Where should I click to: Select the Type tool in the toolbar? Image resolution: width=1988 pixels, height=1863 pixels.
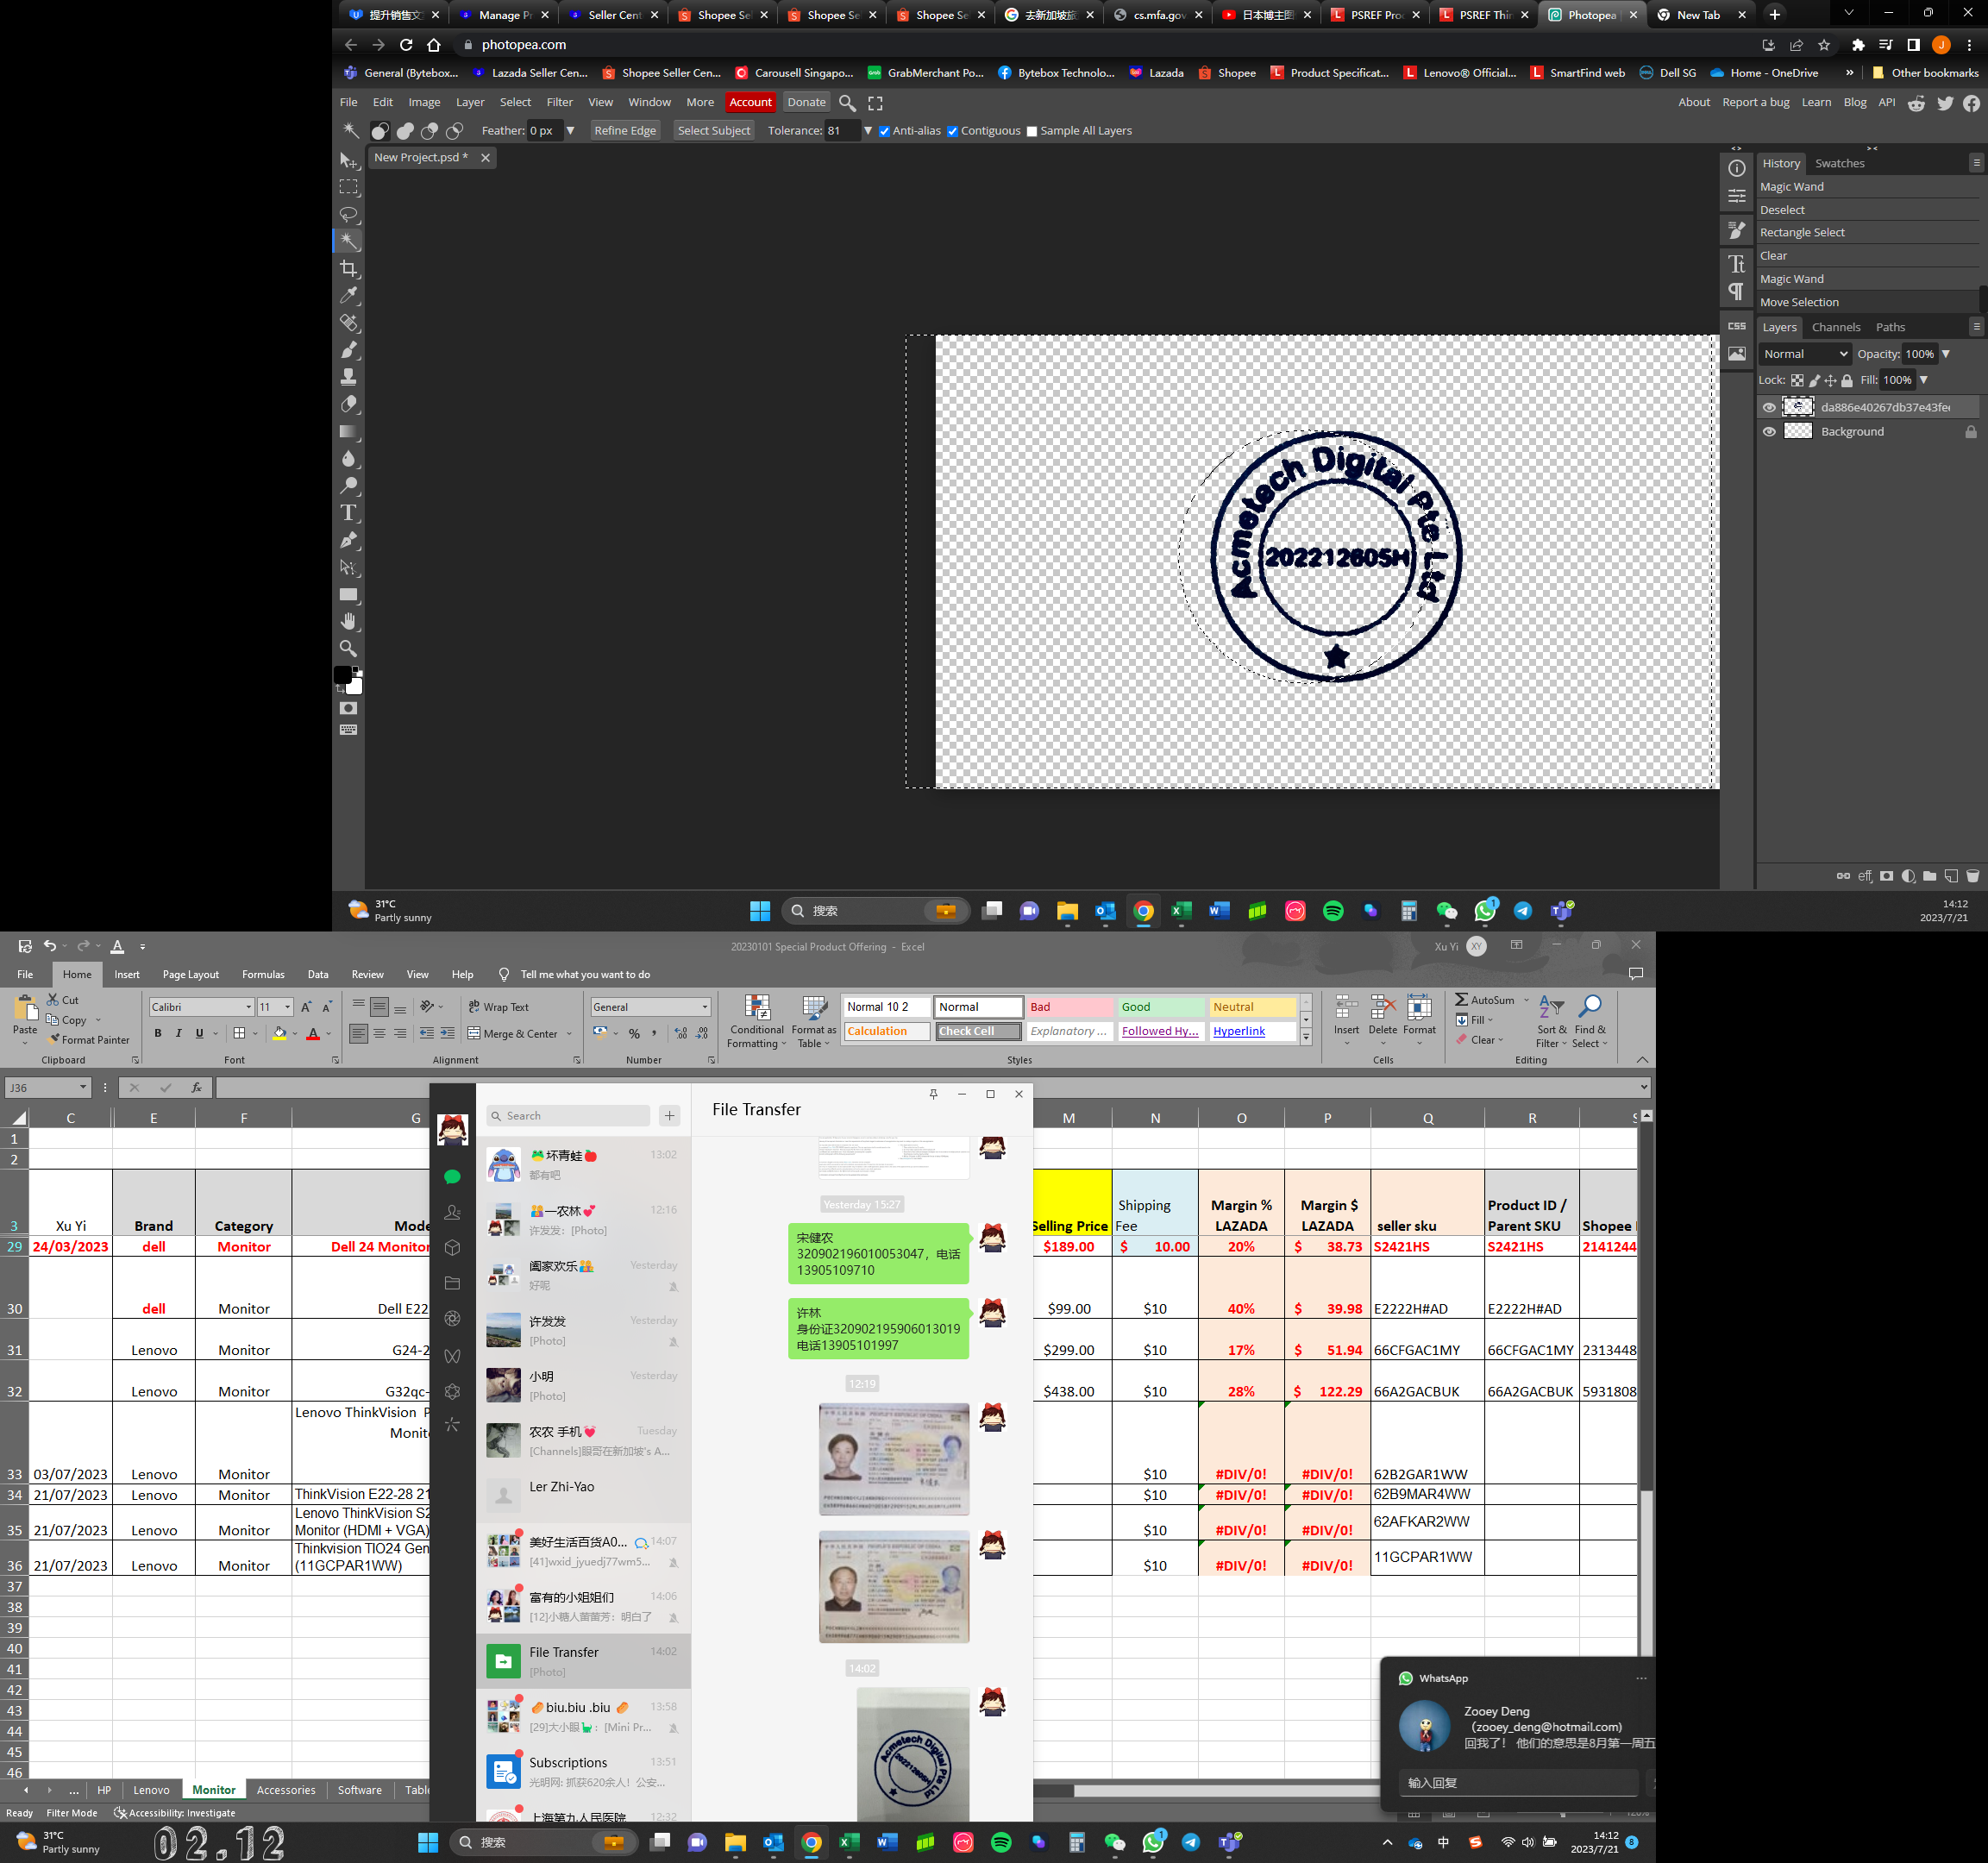coord(348,513)
